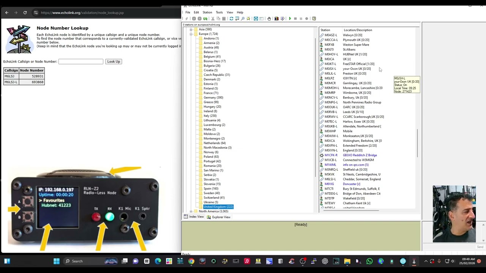Screen dimensions: 486x273
Task: Open File Explorer folder icon on taskbar
Action: pos(347,261)
